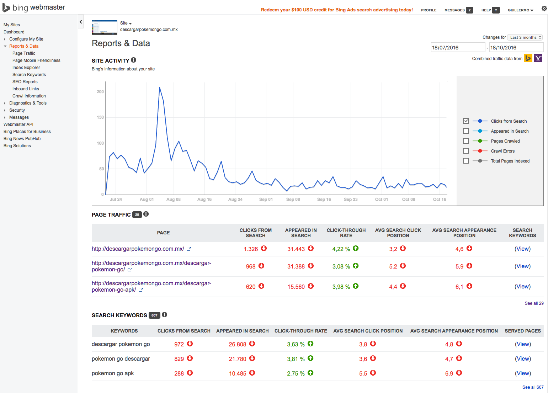Image resolution: width=548 pixels, height=393 pixels.
Task: Click green up arrow beside 2,75 %
Action: click(x=310, y=373)
